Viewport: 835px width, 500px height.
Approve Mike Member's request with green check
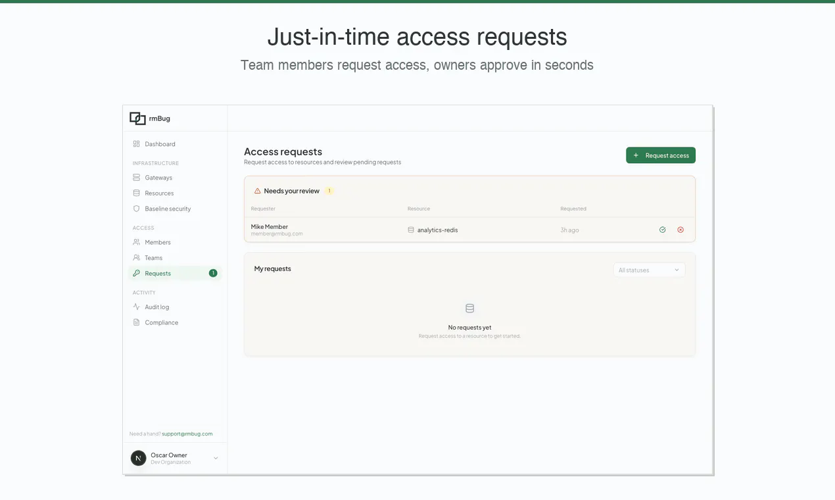pyautogui.click(x=662, y=230)
